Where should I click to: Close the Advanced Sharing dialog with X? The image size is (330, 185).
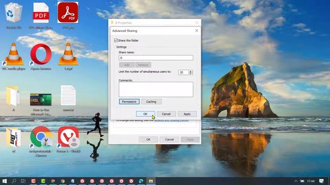(x=196, y=31)
